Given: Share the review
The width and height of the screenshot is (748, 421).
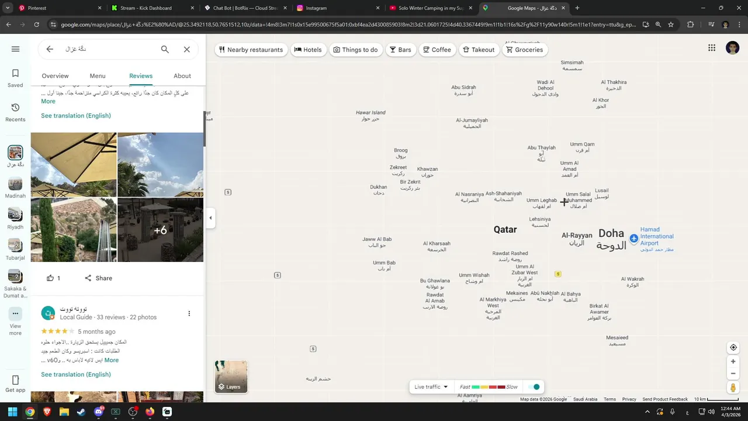Looking at the screenshot, I should pos(98,278).
